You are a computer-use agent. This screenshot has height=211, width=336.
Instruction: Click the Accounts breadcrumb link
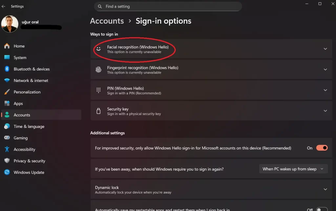[107, 21]
